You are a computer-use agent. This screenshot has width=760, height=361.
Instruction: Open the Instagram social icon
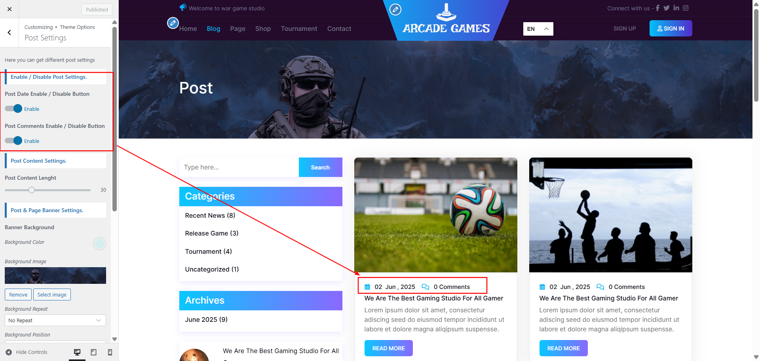coord(686,8)
